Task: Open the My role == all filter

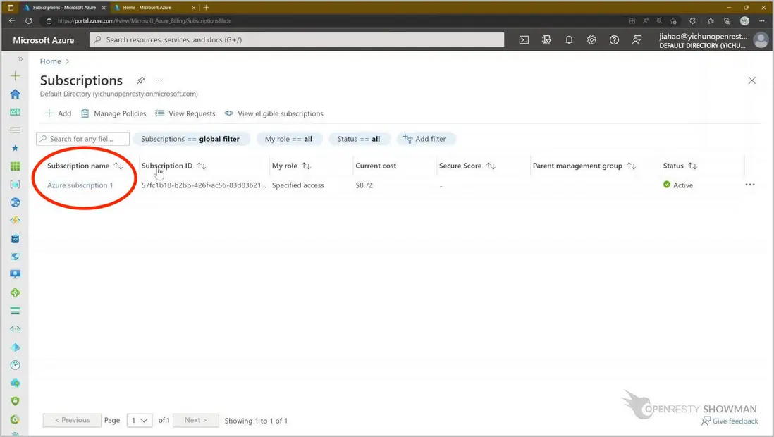Action: [289, 139]
